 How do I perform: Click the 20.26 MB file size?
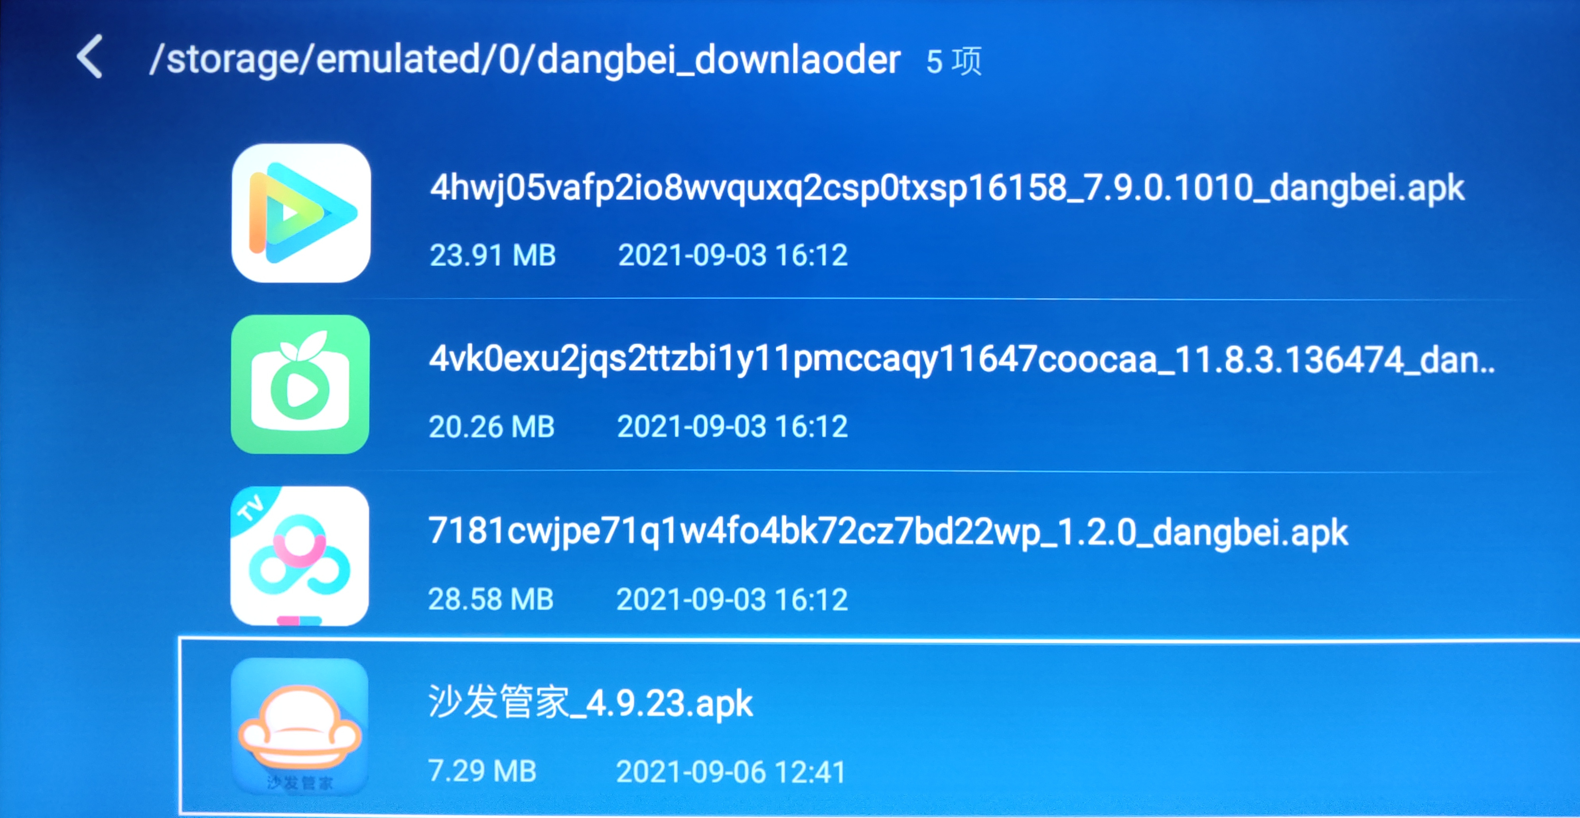[491, 427]
